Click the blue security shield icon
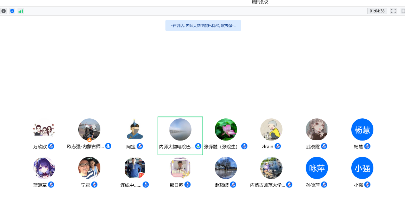The height and width of the screenshot is (217, 405). tap(12, 11)
